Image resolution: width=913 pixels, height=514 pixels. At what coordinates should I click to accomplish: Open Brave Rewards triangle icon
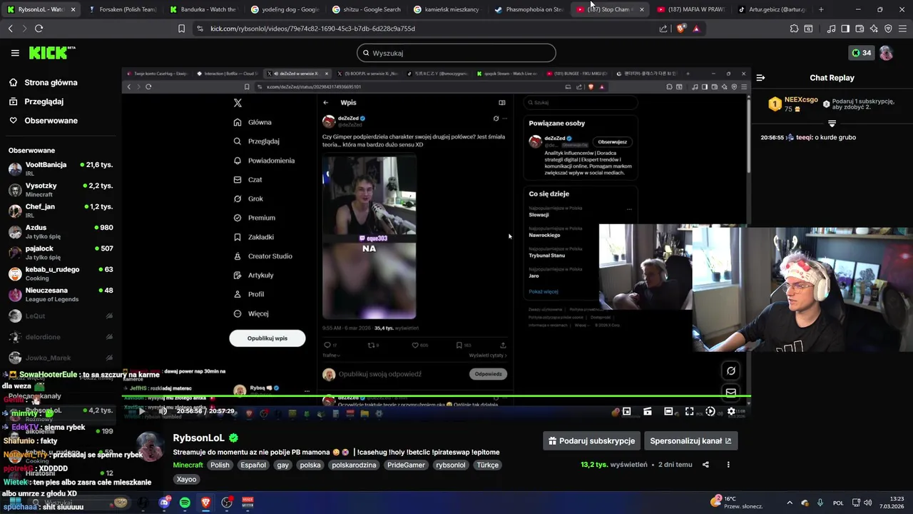point(696,29)
